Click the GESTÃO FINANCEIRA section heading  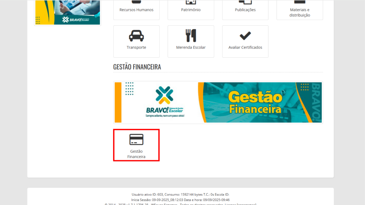(x=137, y=67)
